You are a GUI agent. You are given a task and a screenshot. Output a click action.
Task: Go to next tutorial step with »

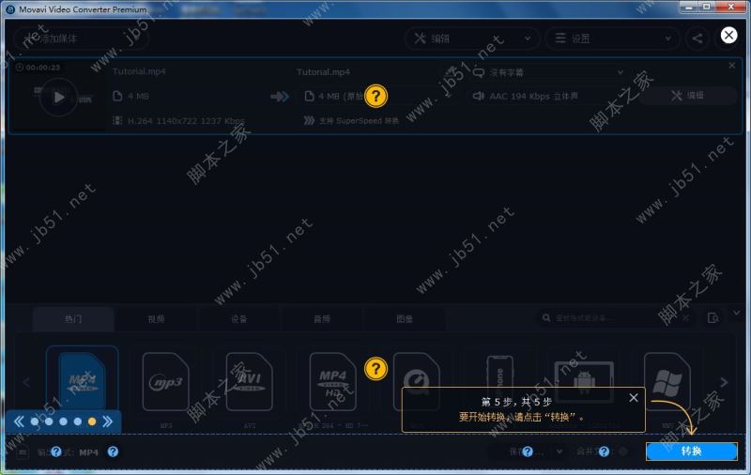pos(108,421)
